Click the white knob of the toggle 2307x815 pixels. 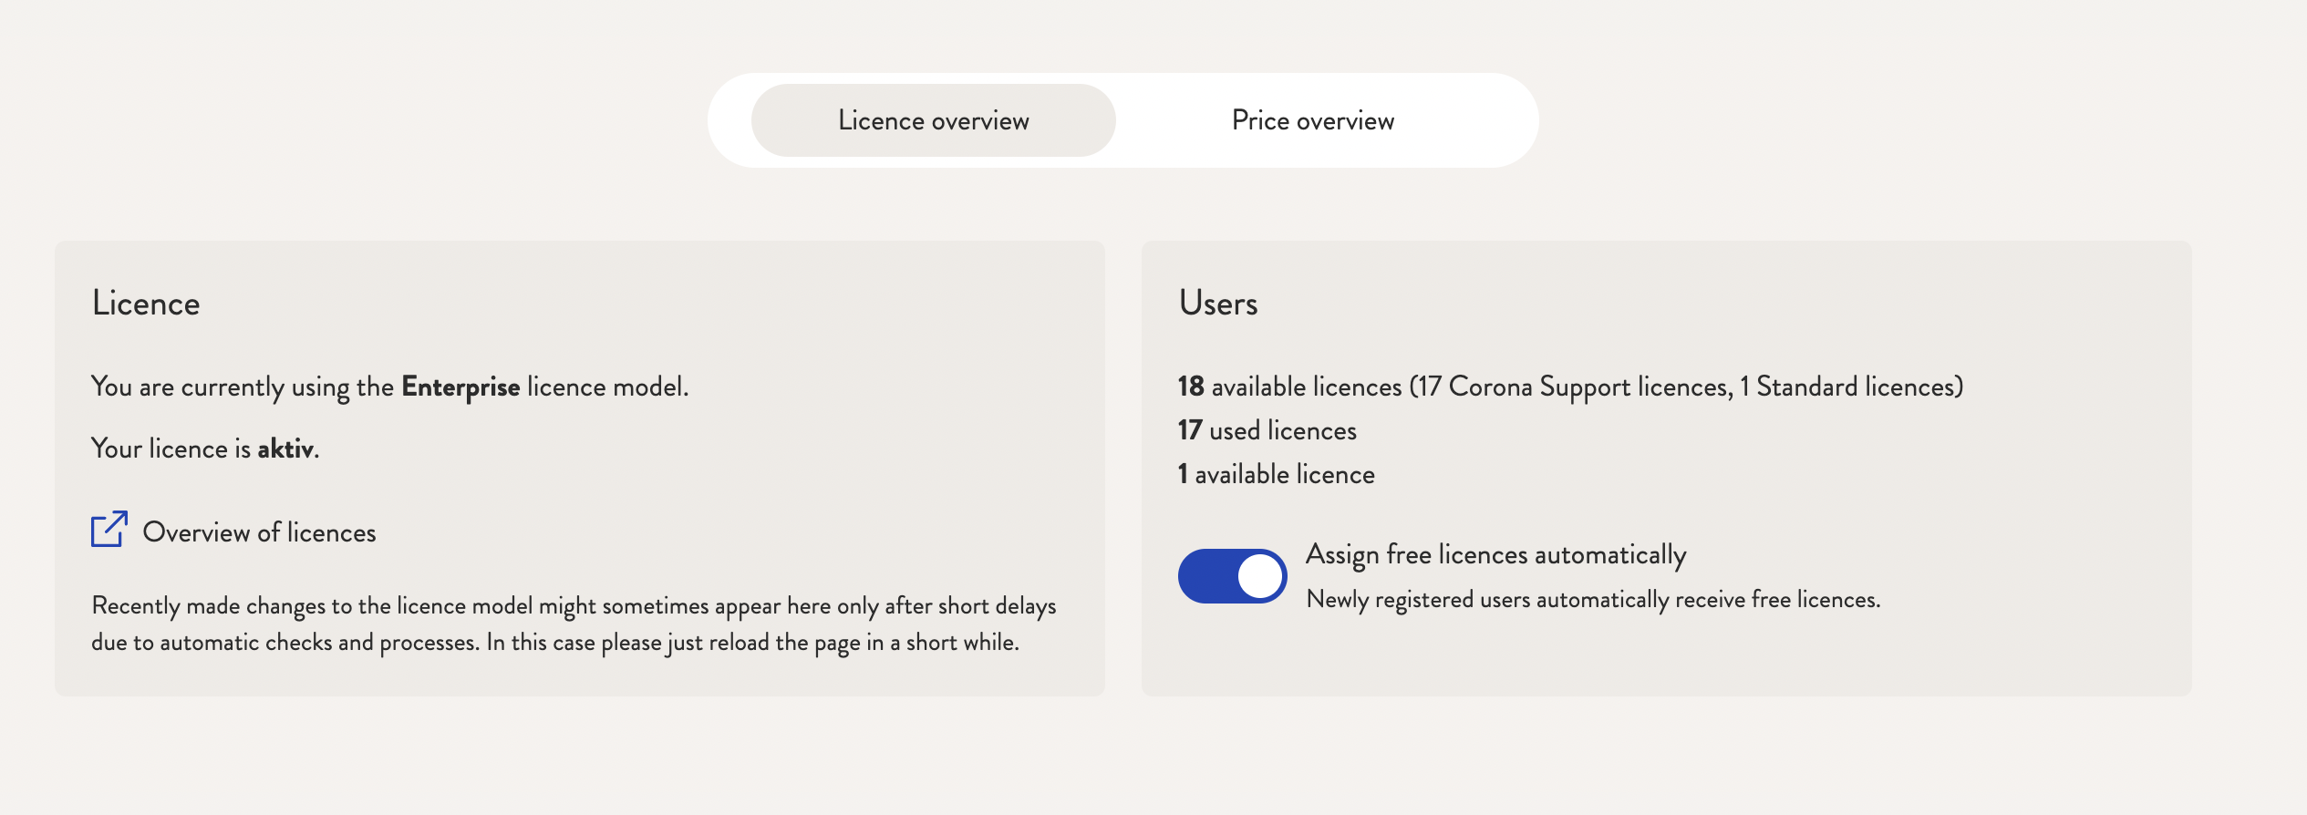[x=1260, y=576]
